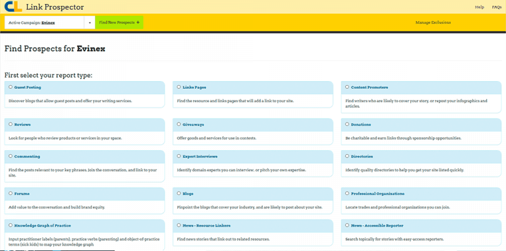Click the Expert Interviews label
This screenshot has width=506, height=251.
pos(200,157)
